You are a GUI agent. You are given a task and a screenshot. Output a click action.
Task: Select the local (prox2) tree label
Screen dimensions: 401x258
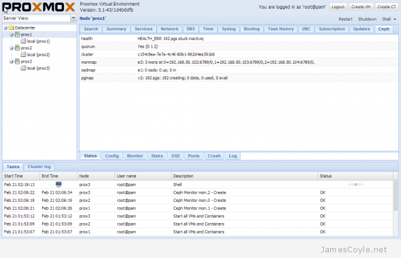[38, 54]
